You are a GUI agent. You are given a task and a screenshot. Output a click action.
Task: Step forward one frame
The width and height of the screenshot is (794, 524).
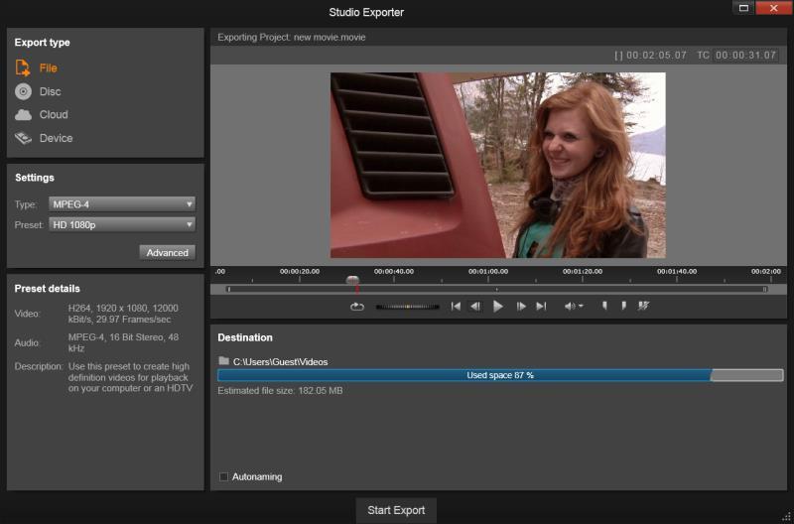(x=520, y=307)
